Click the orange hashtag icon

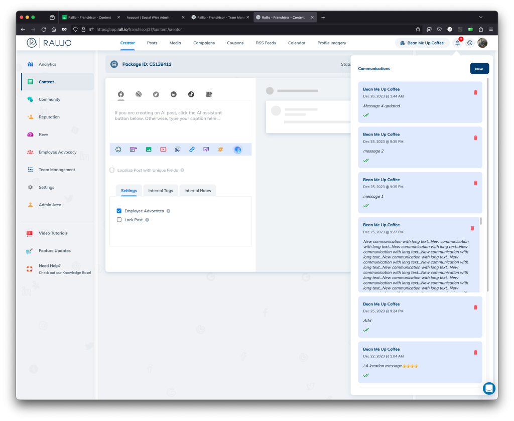pyautogui.click(x=220, y=150)
